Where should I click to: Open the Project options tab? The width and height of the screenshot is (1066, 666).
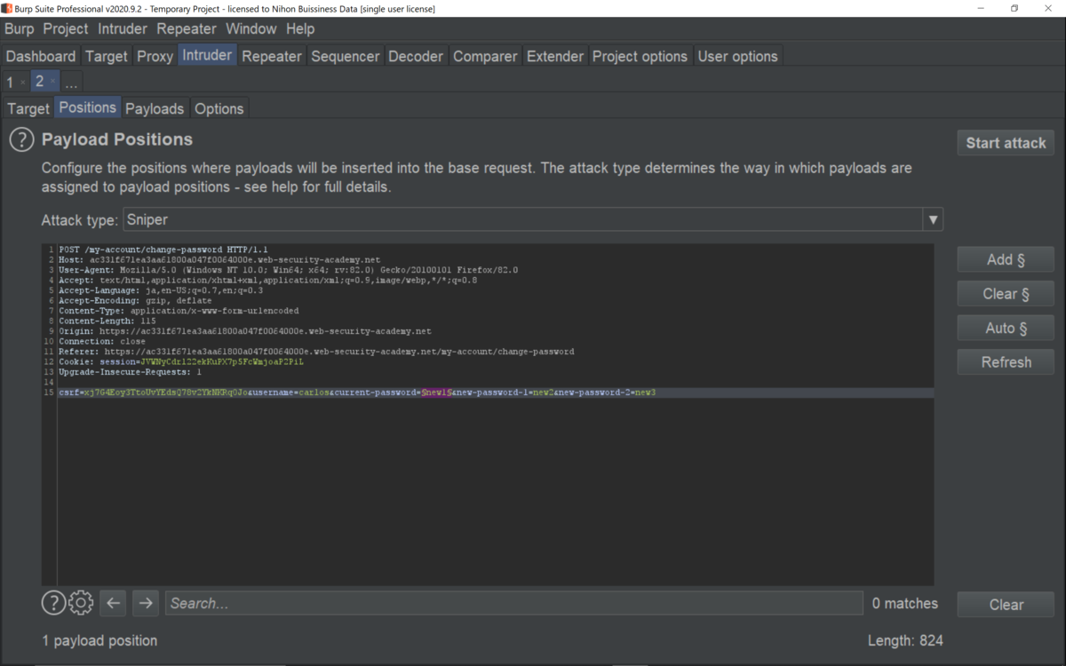640,56
